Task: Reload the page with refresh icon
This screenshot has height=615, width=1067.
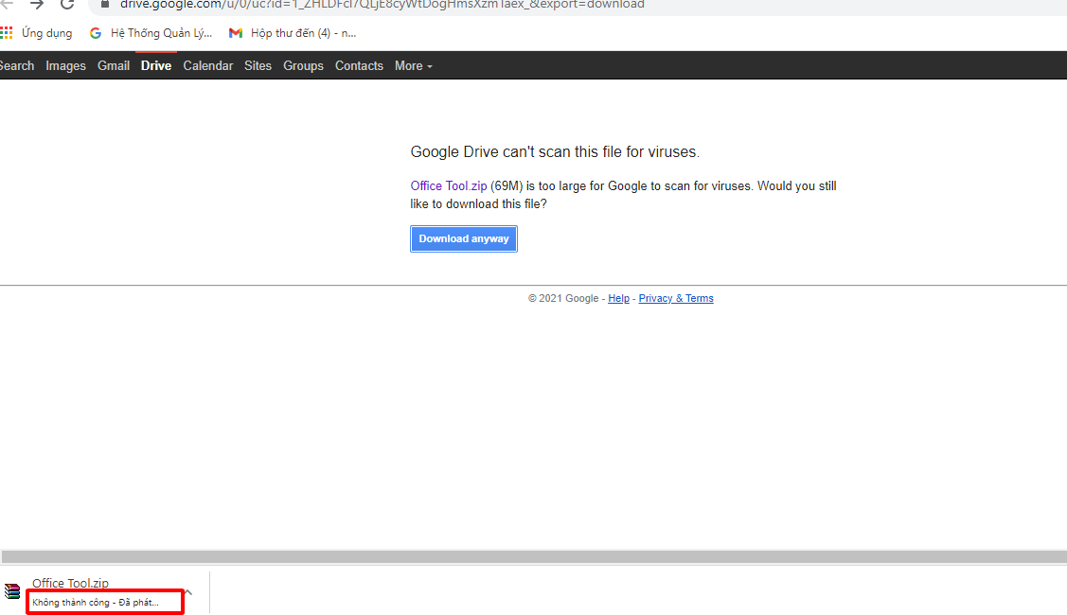Action: click(66, 4)
